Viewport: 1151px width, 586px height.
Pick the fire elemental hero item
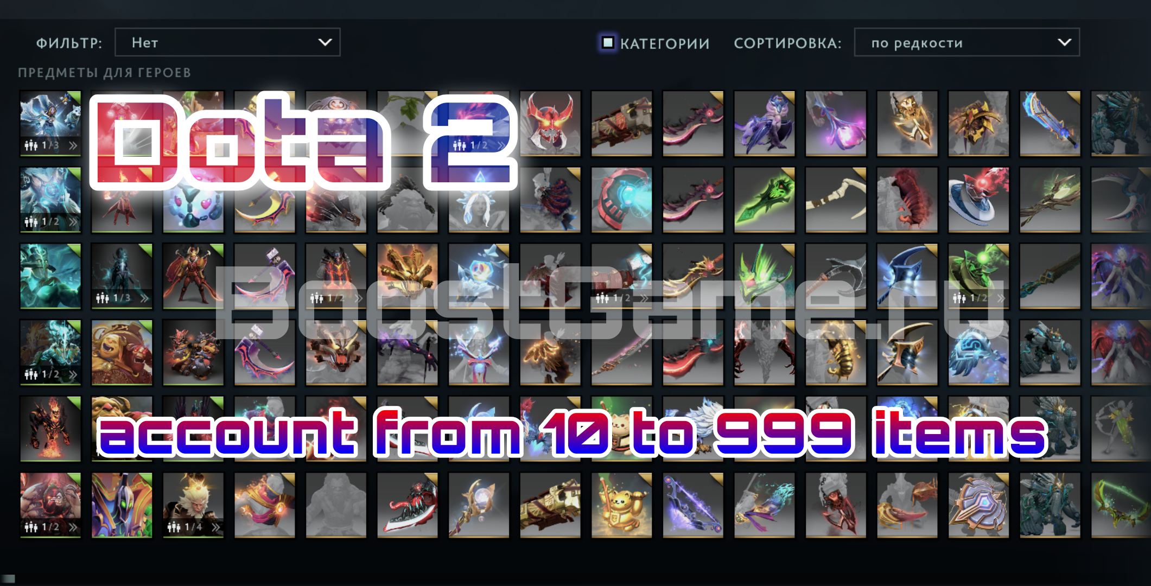click(x=50, y=429)
